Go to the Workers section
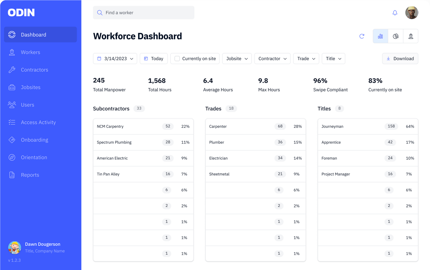The width and height of the screenshot is (430, 270). [30, 52]
